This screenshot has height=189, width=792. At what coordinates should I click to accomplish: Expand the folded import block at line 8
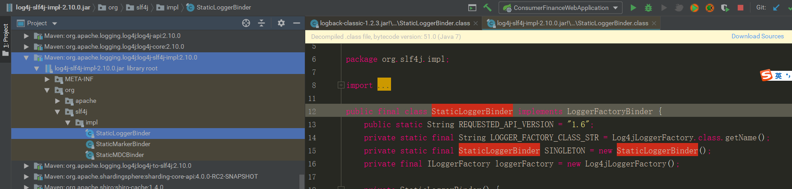pos(341,85)
